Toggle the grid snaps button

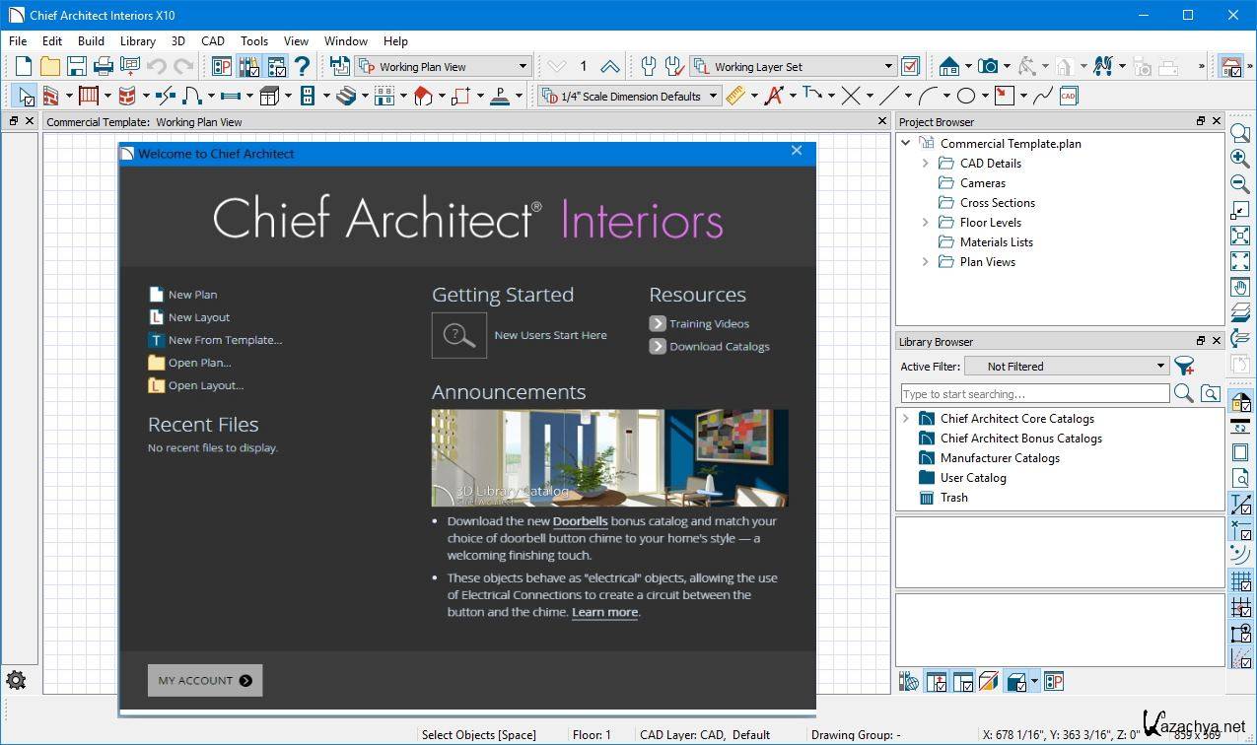(x=1240, y=581)
